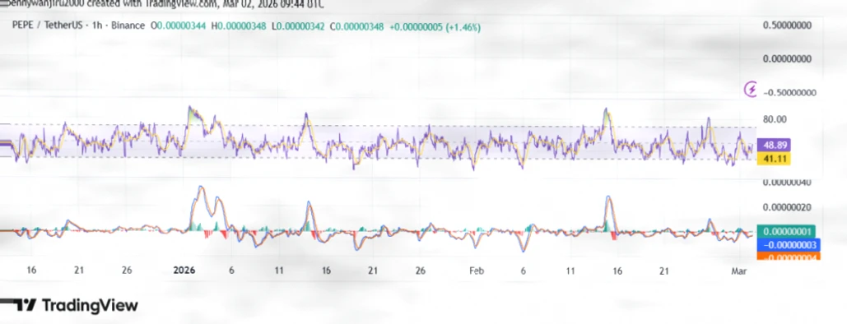The image size is (847, 324).
Task: Click the high value H0.00000348
Action: point(238,26)
